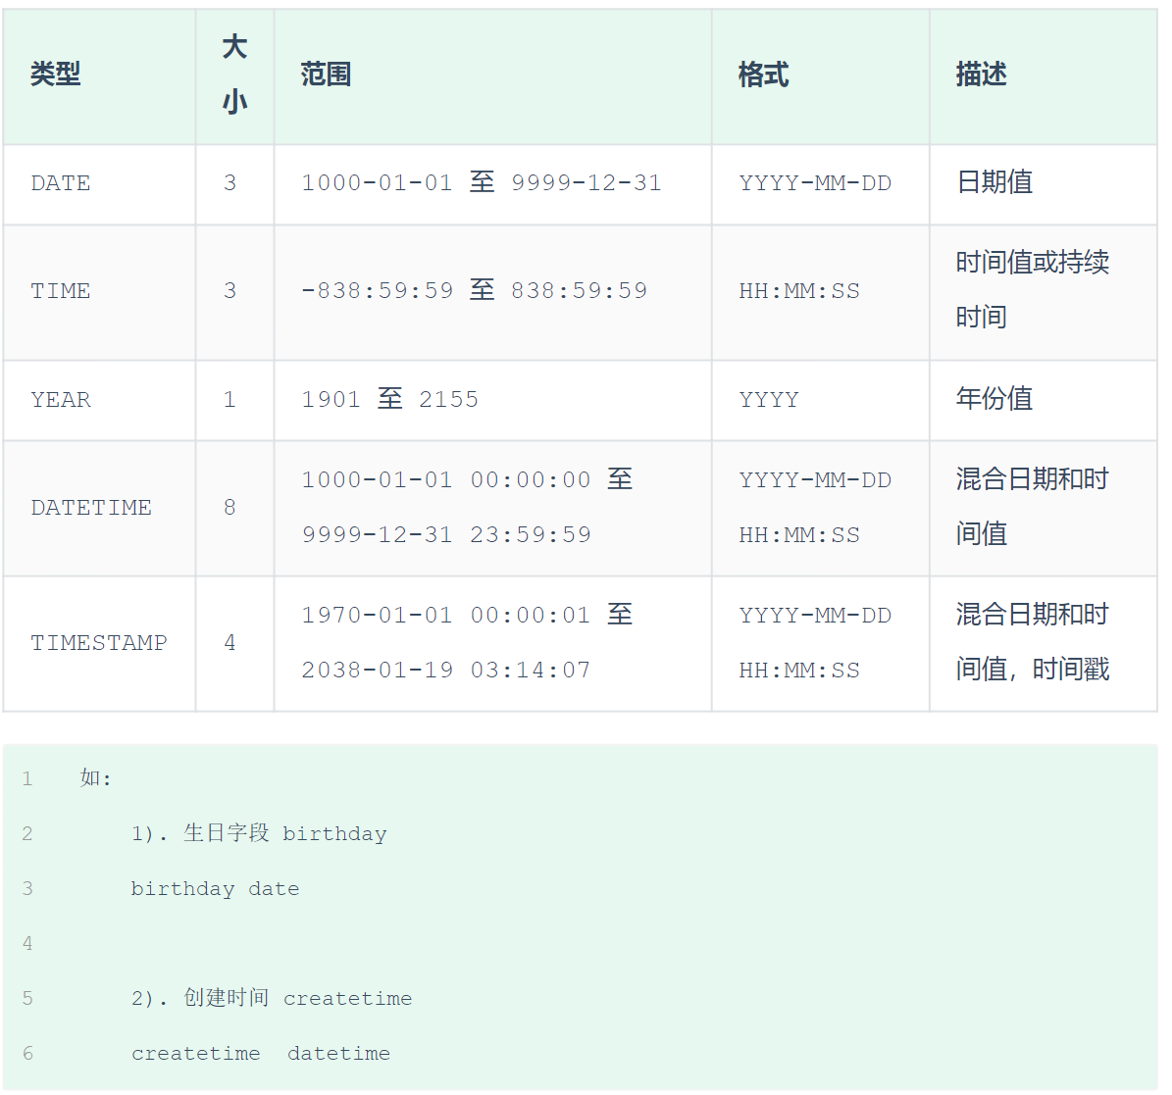Click the 类型 column header

[x=56, y=75]
